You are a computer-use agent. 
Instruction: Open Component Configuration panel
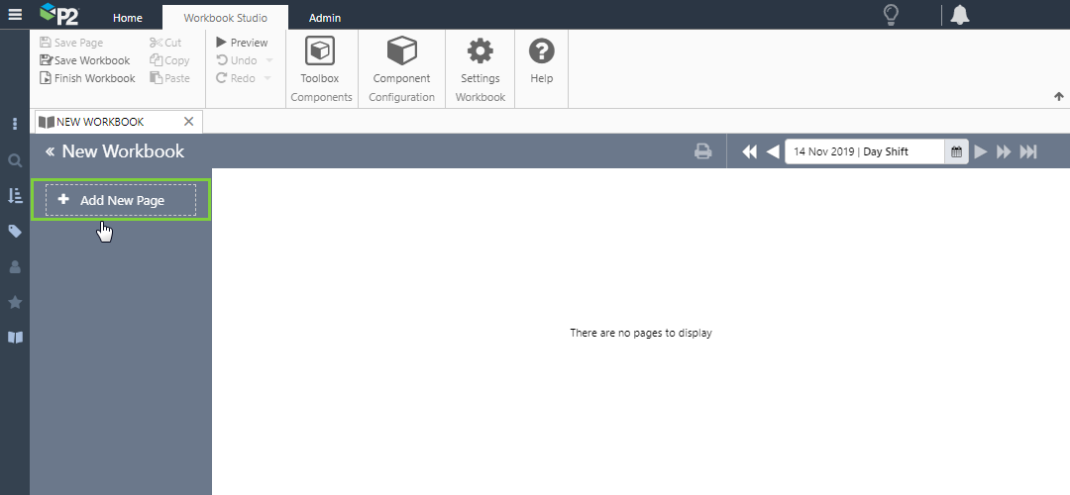click(402, 60)
